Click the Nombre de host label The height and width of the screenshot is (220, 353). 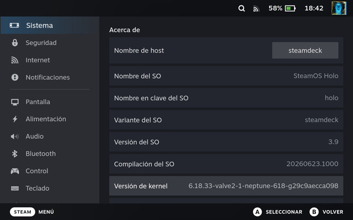[x=139, y=51]
